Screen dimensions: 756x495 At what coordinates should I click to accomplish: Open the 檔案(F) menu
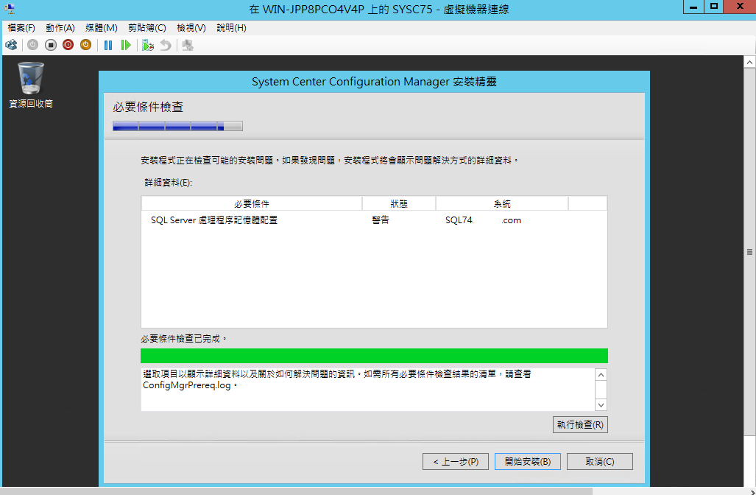point(21,28)
